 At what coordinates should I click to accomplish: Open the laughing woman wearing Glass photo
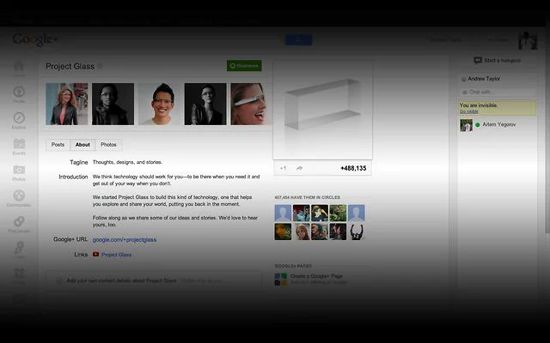click(250, 104)
